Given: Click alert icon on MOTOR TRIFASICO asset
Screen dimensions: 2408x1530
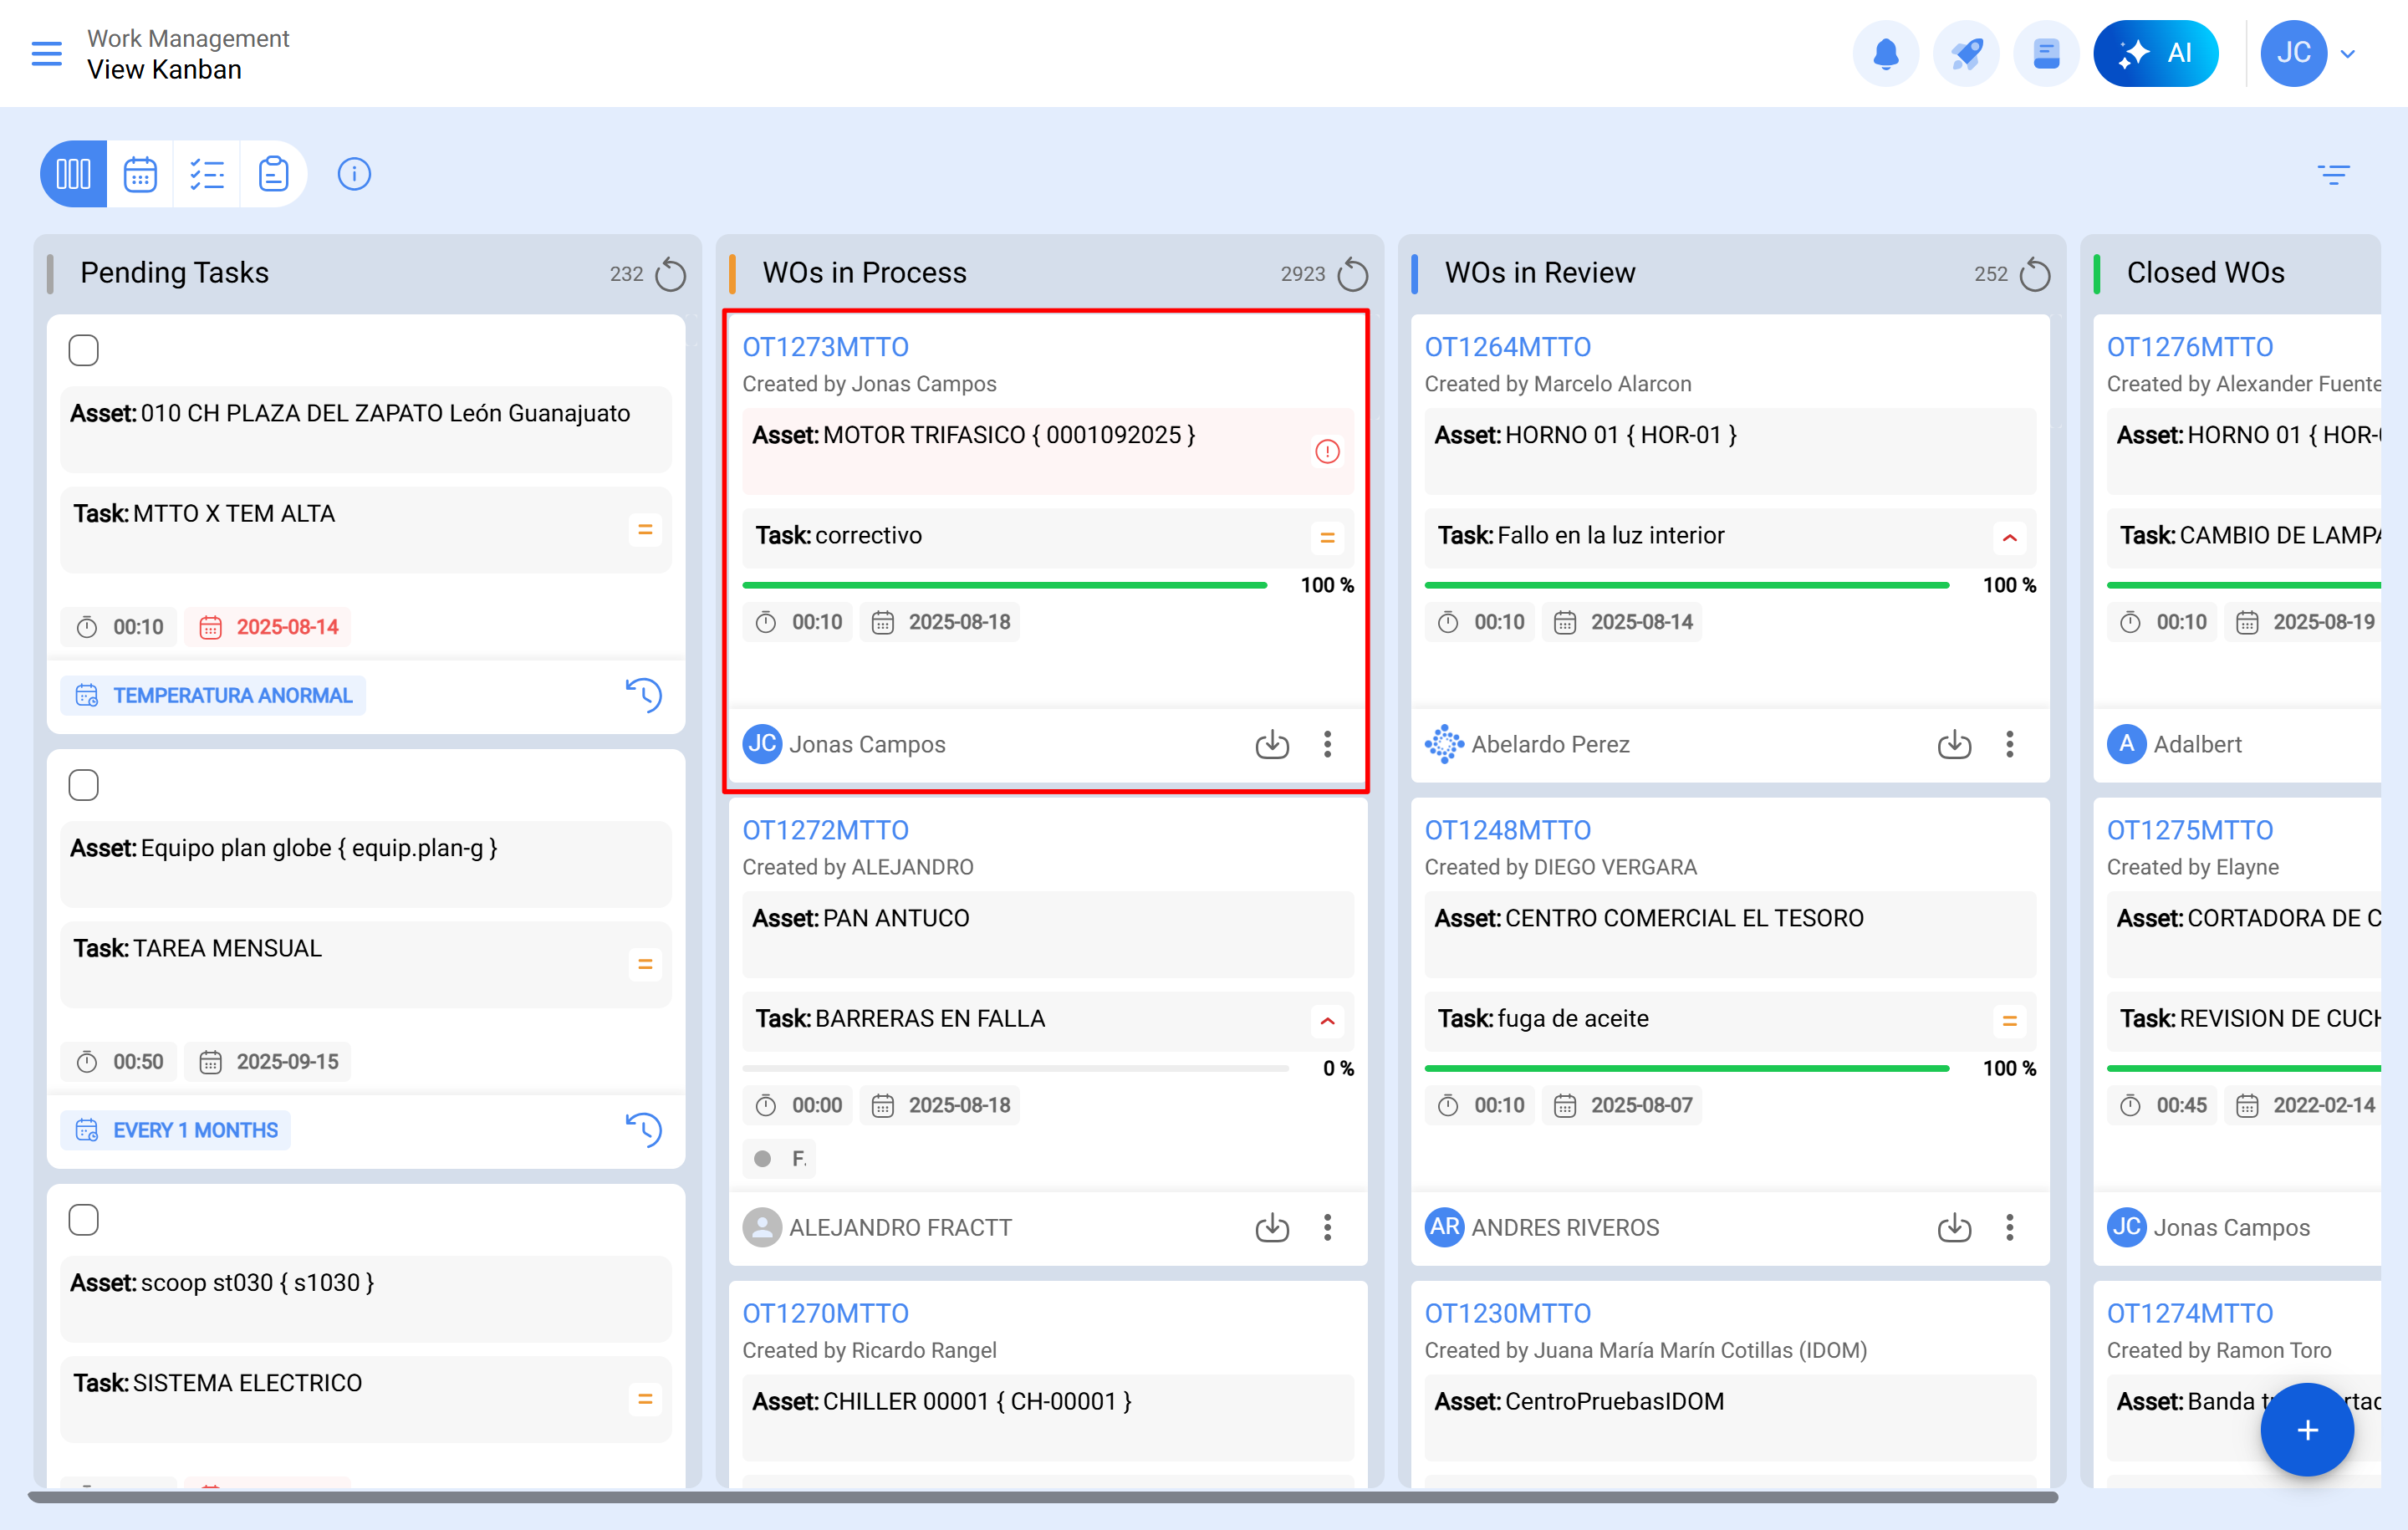Looking at the screenshot, I should coord(1326,452).
